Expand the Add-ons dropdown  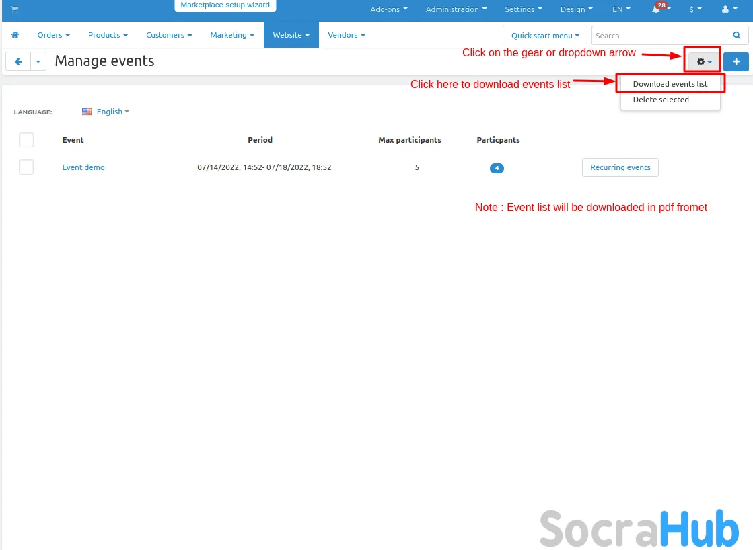388,9
